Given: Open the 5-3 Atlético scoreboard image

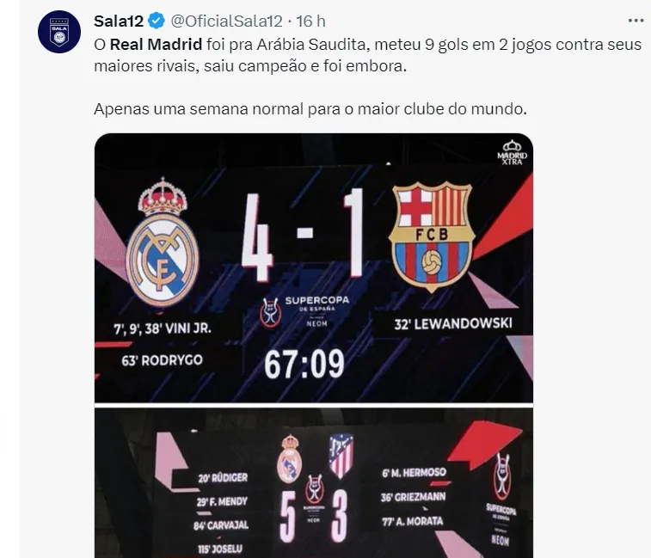Looking at the screenshot, I should (x=314, y=483).
